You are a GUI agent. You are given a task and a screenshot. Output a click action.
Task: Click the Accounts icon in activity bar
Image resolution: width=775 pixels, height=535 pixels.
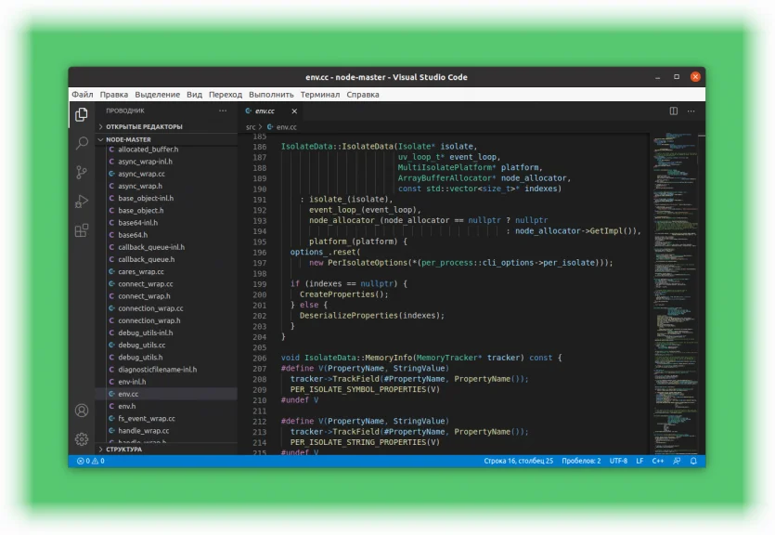82,411
